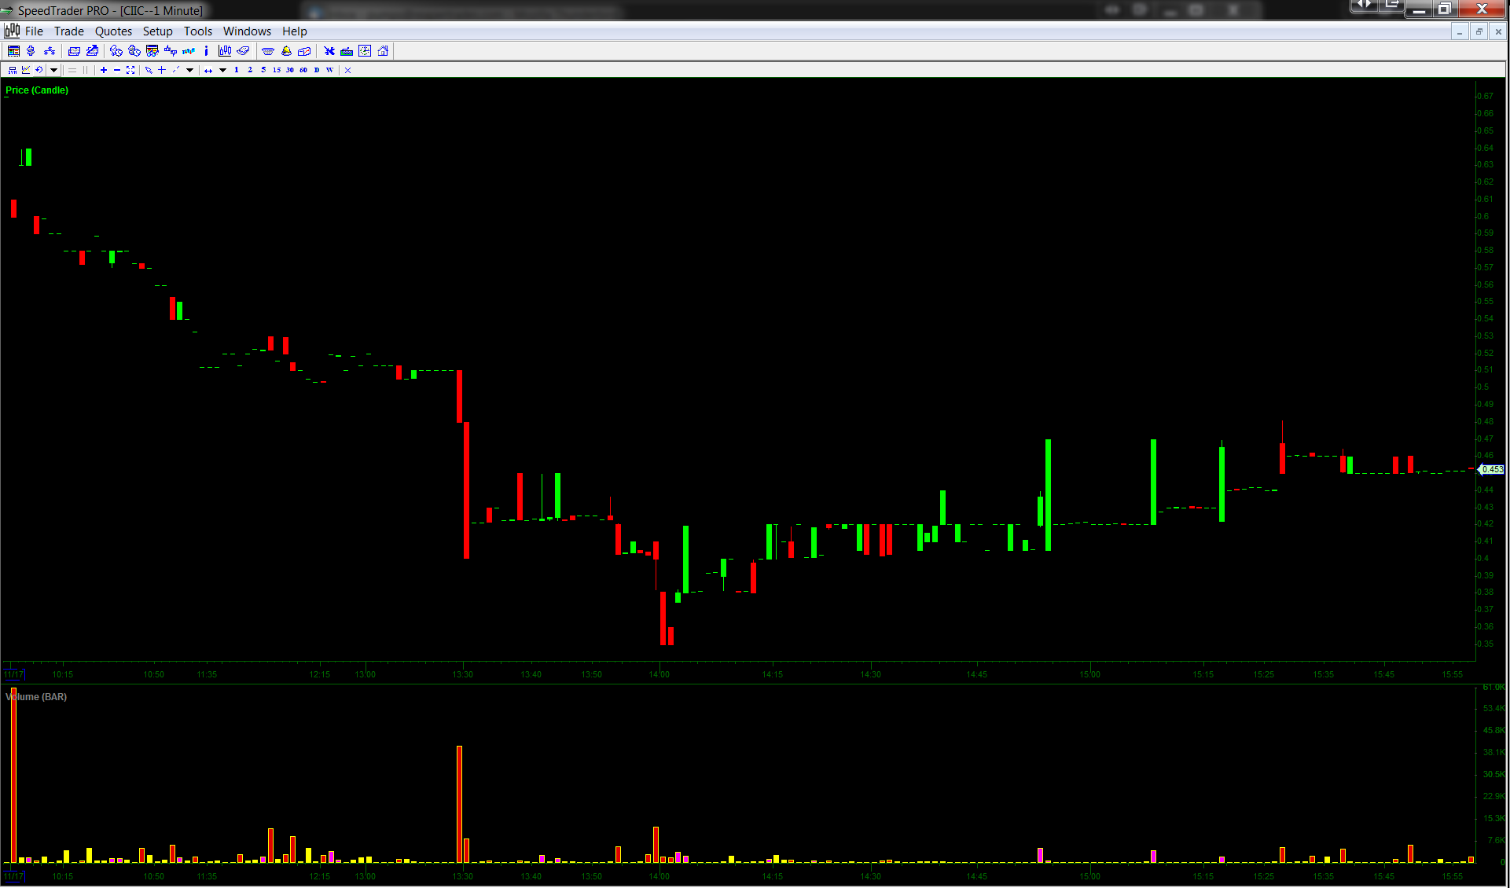
Task: Expand the dropdown beside the horizontal-arrows icon
Action: tap(222, 70)
